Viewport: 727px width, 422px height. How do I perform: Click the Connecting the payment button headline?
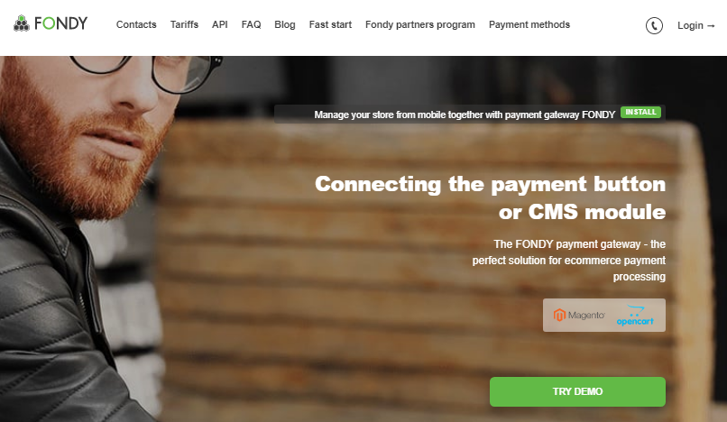[x=490, y=198]
